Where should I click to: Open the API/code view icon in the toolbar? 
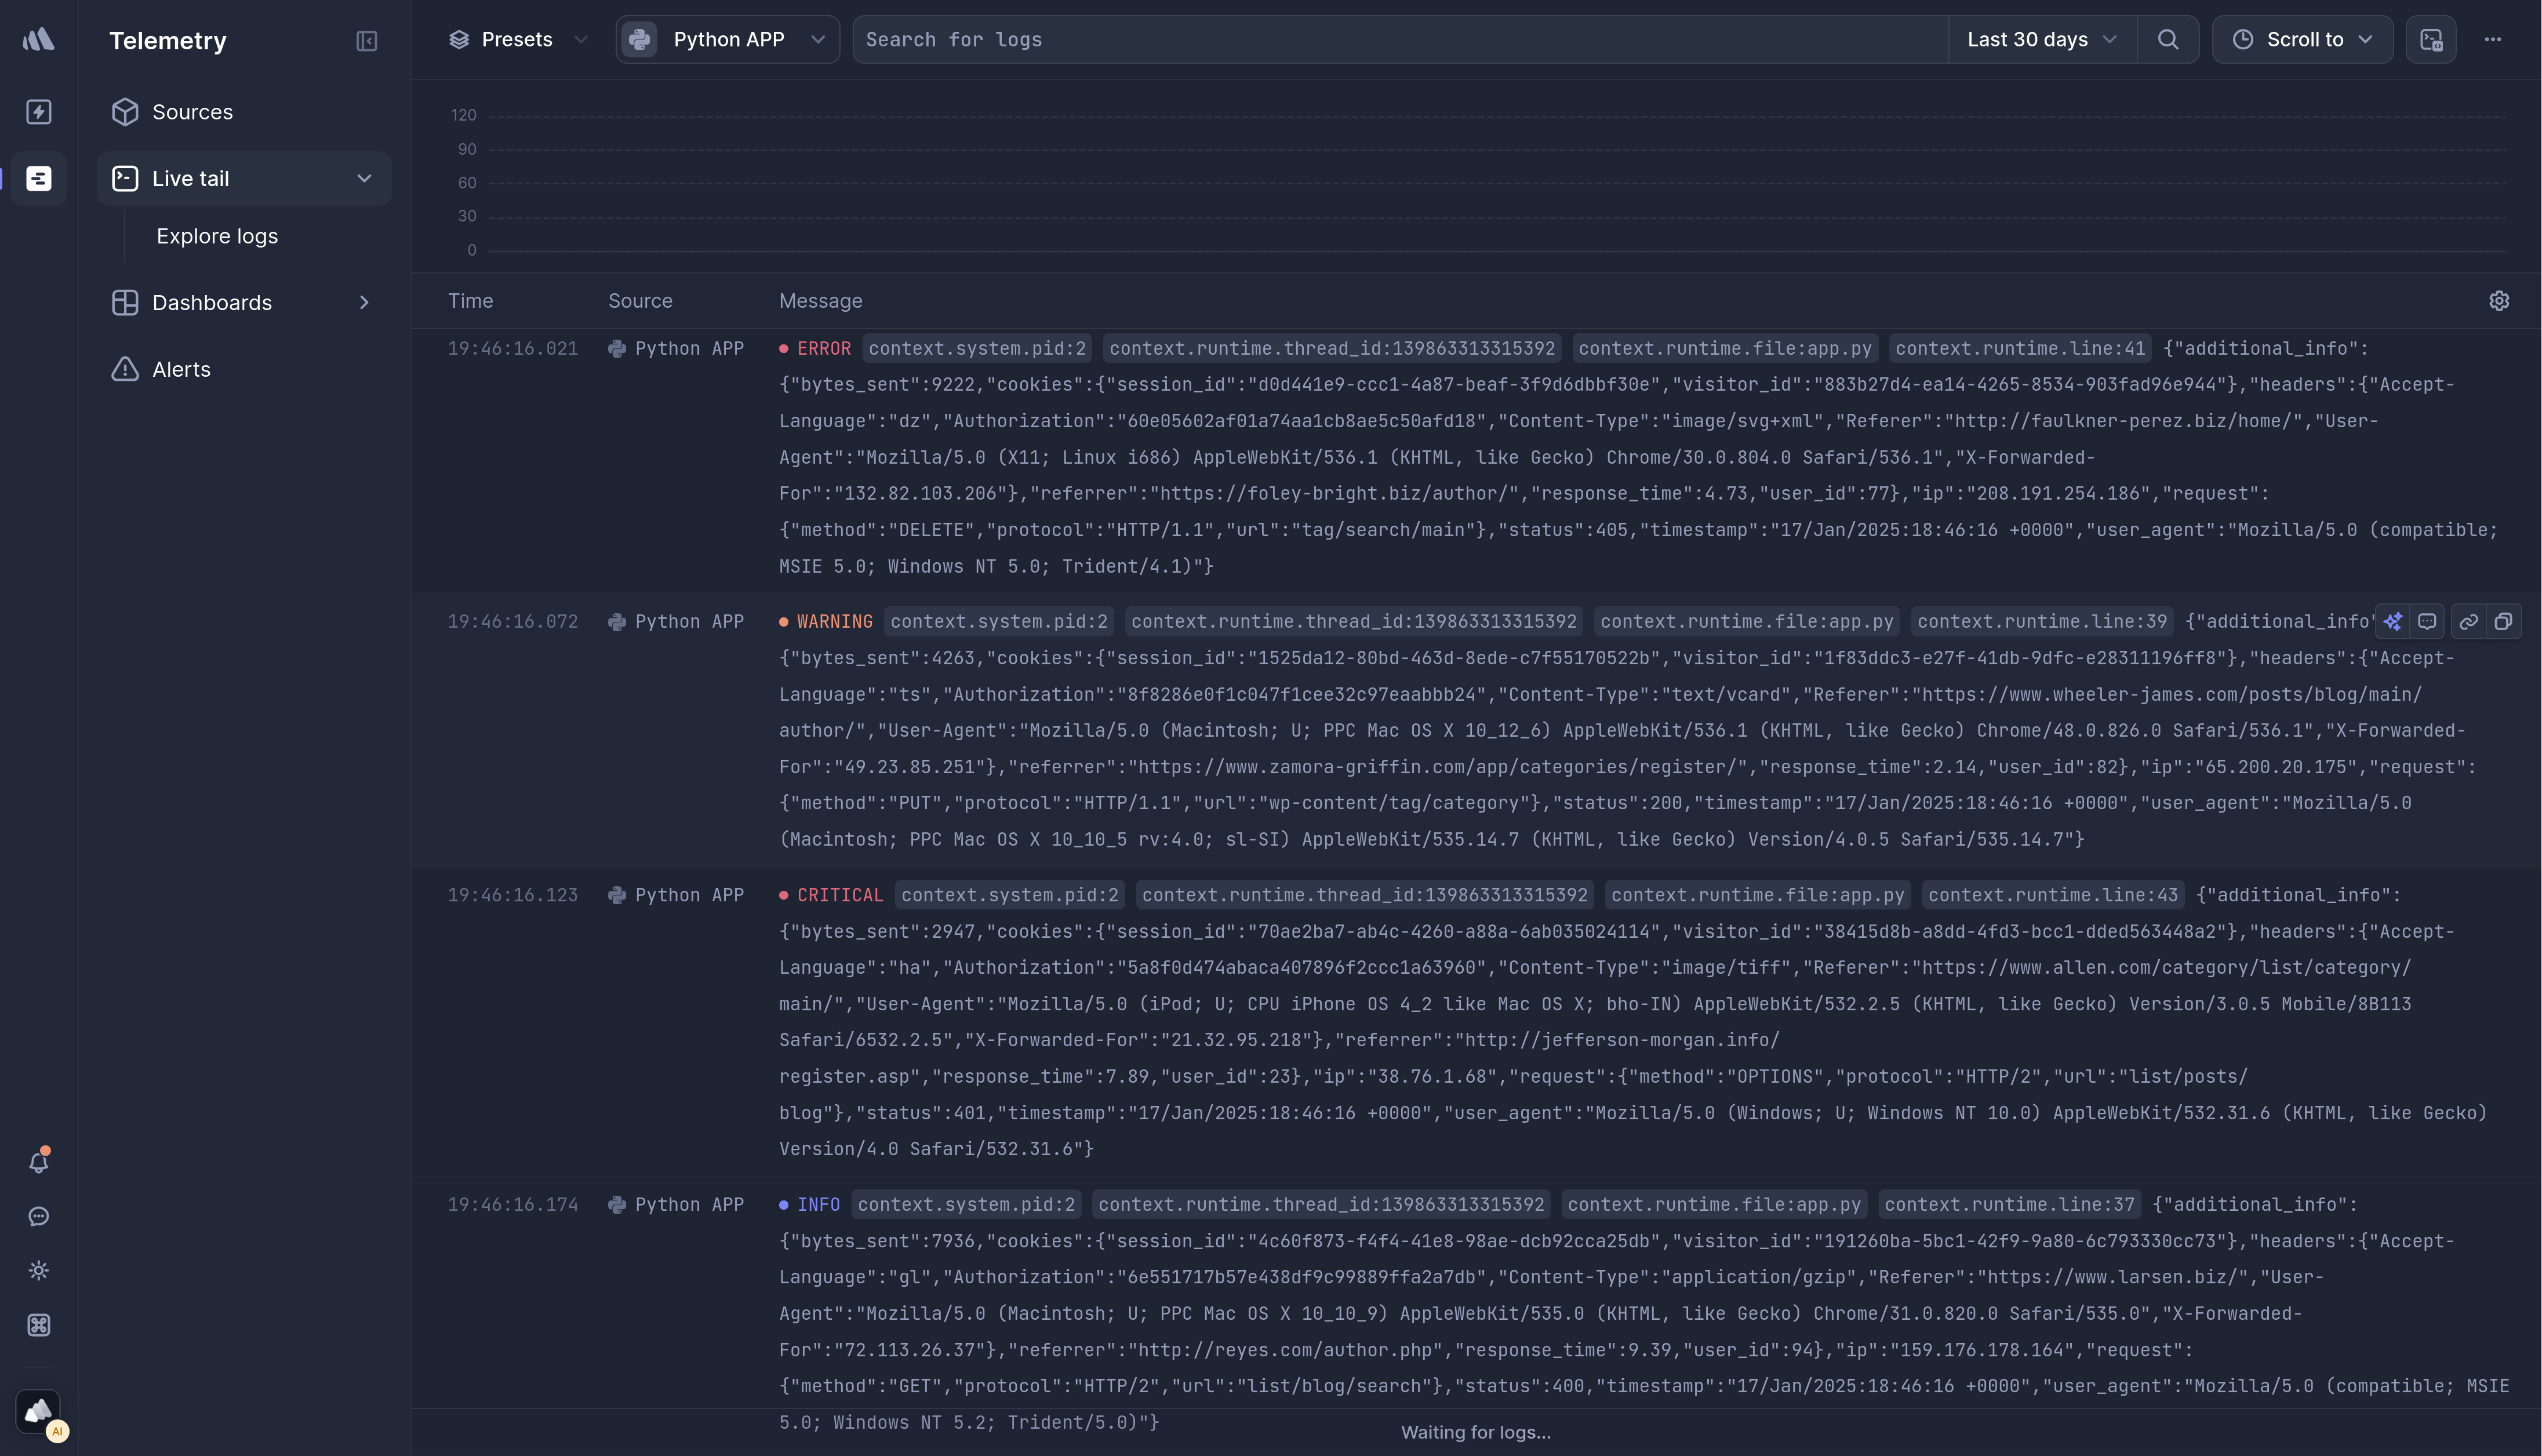[2430, 39]
